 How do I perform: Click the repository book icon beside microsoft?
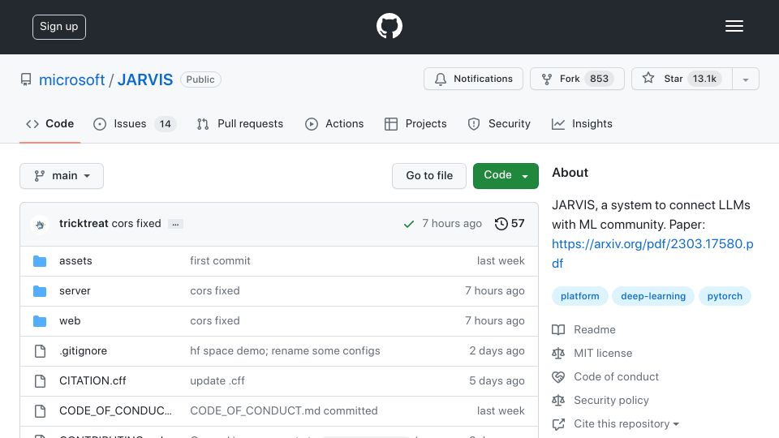click(26, 79)
